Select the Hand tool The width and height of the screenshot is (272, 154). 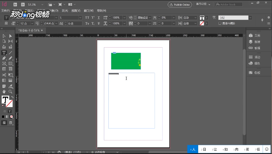(x=4, y=92)
